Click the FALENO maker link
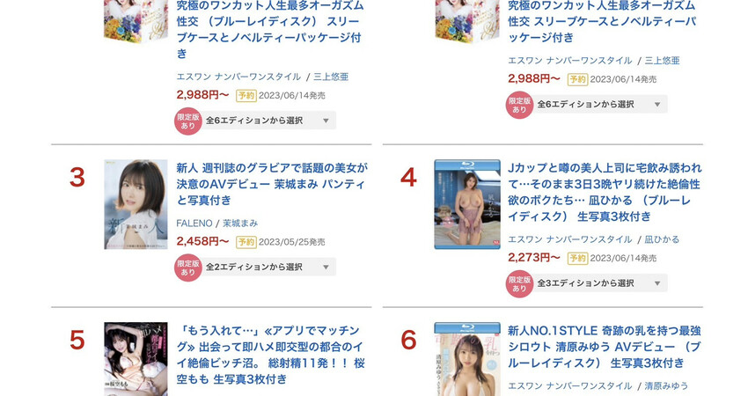The image size is (748, 396). (194, 224)
